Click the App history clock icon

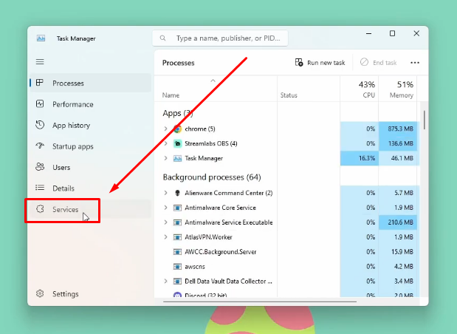click(40, 125)
